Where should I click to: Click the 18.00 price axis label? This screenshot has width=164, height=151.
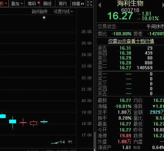(x=87, y=124)
